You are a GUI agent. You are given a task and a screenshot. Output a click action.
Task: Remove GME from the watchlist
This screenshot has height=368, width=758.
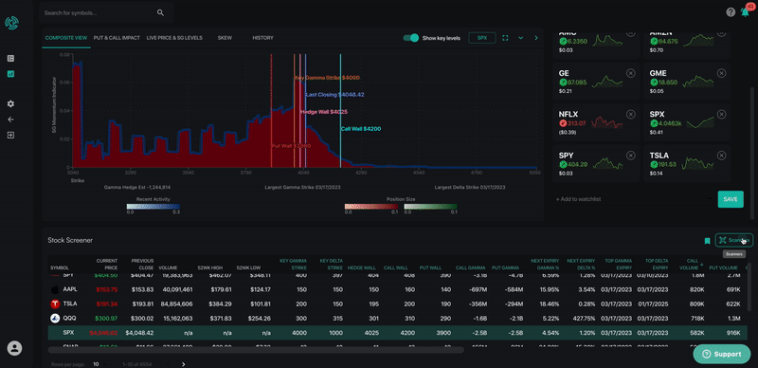coord(721,73)
